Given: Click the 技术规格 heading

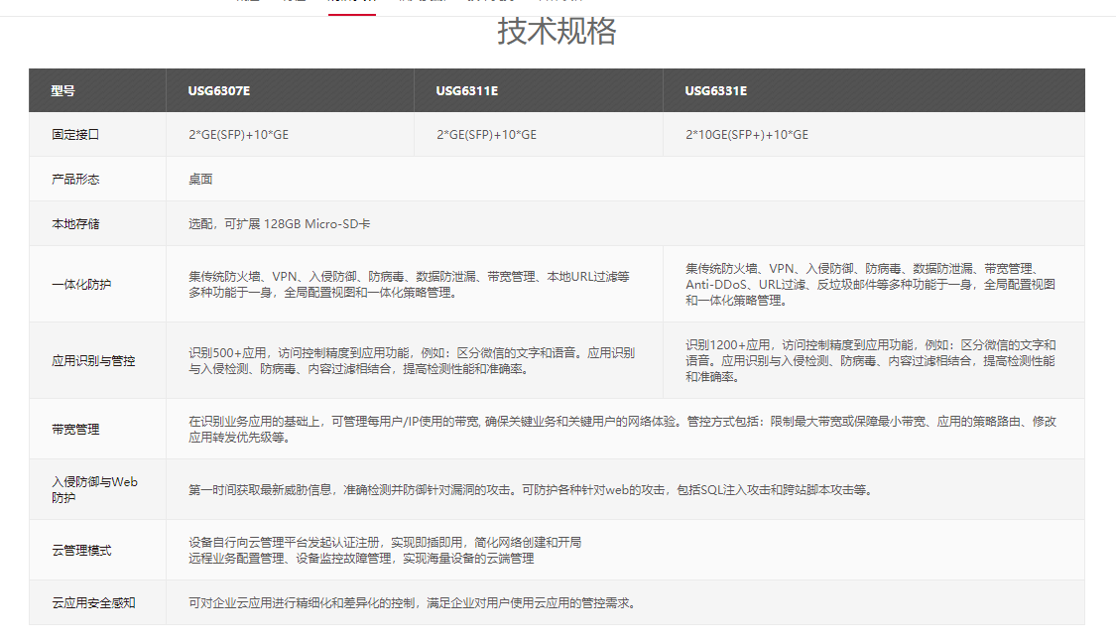Looking at the screenshot, I should (x=557, y=32).
